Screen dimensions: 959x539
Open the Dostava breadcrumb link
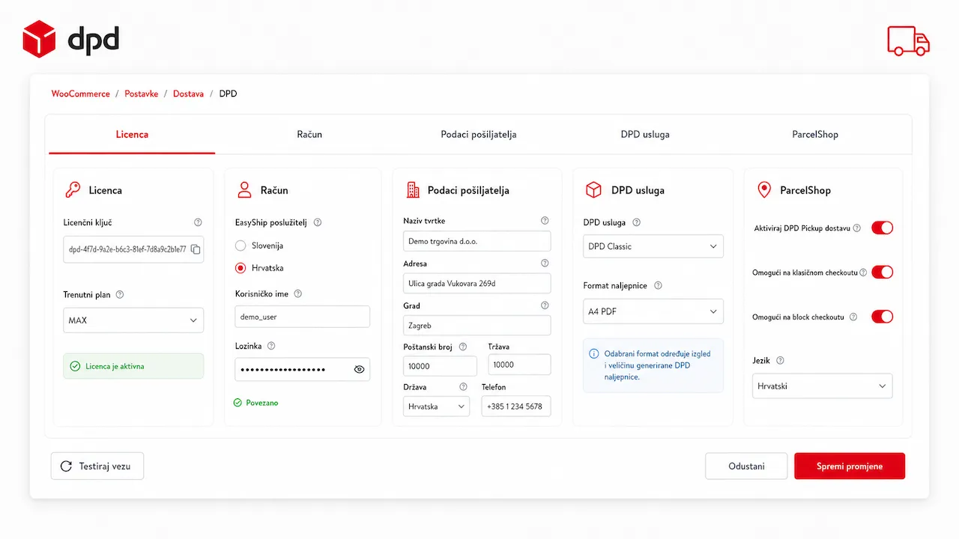(188, 94)
